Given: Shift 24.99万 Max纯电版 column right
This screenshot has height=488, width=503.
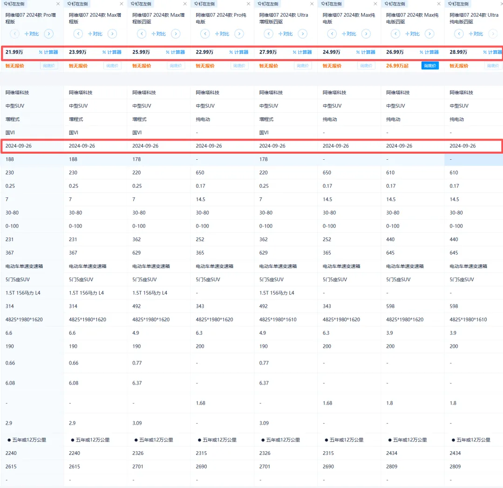Looking at the screenshot, I should [x=366, y=34].
